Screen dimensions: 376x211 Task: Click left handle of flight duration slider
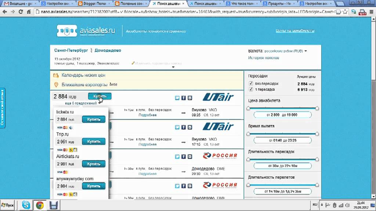(x=248, y=185)
